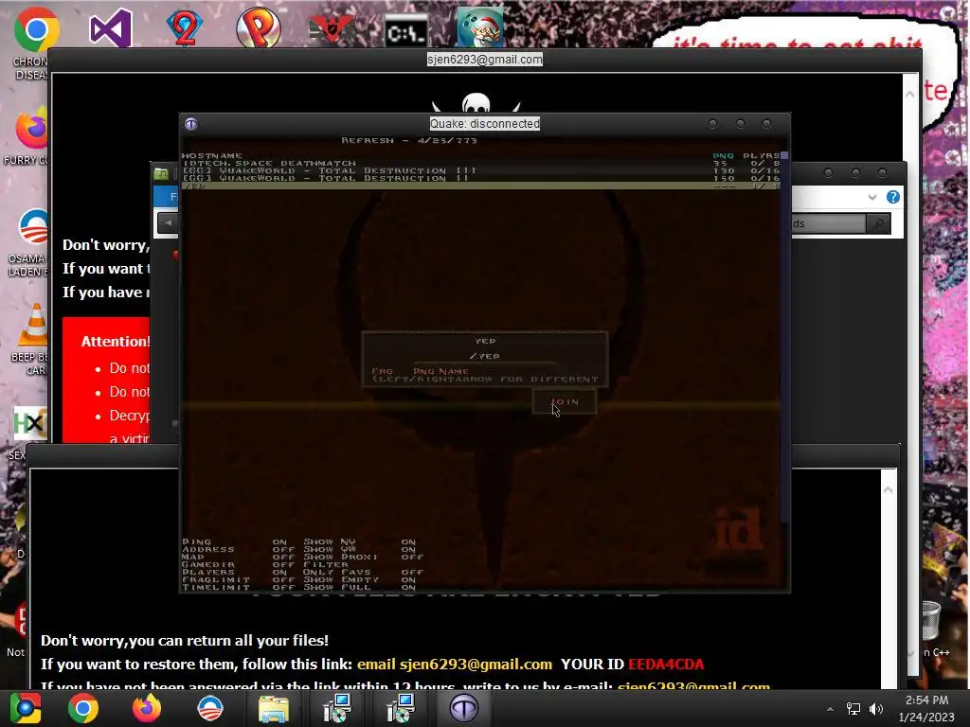Open Chrome from the taskbar

point(83,708)
